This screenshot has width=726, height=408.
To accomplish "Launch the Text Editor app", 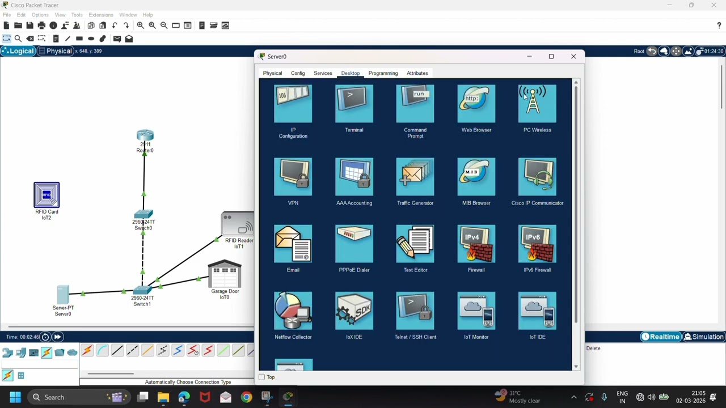I will pyautogui.click(x=415, y=244).
